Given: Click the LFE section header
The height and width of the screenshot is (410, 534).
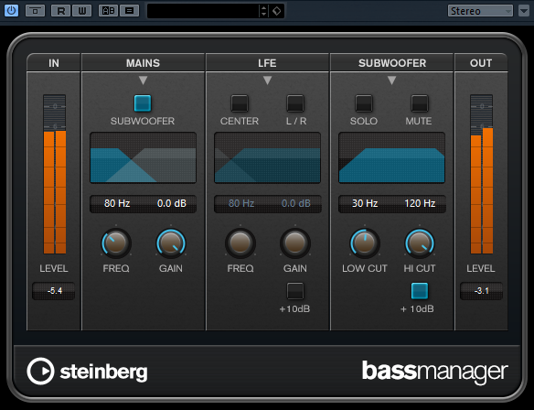Looking at the screenshot, I should (267, 63).
